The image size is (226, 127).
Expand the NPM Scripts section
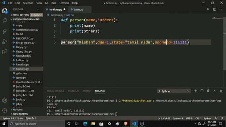[26, 114]
